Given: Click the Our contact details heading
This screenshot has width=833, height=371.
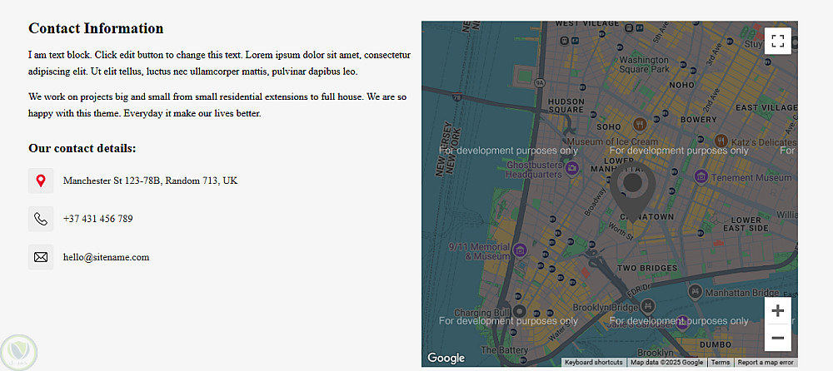Looking at the screenshot, I should (x=82, y=148).
